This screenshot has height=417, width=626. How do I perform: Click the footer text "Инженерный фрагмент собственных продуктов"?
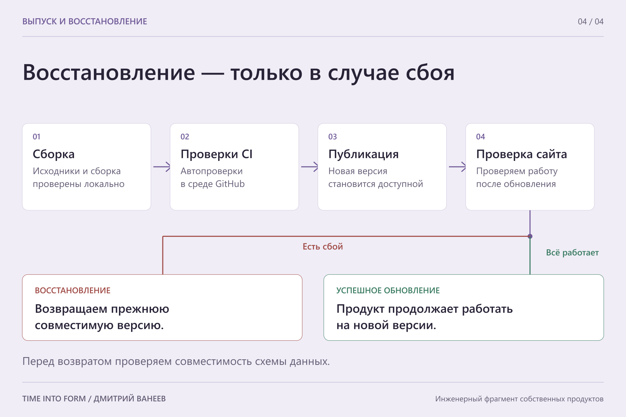point(519,399)
